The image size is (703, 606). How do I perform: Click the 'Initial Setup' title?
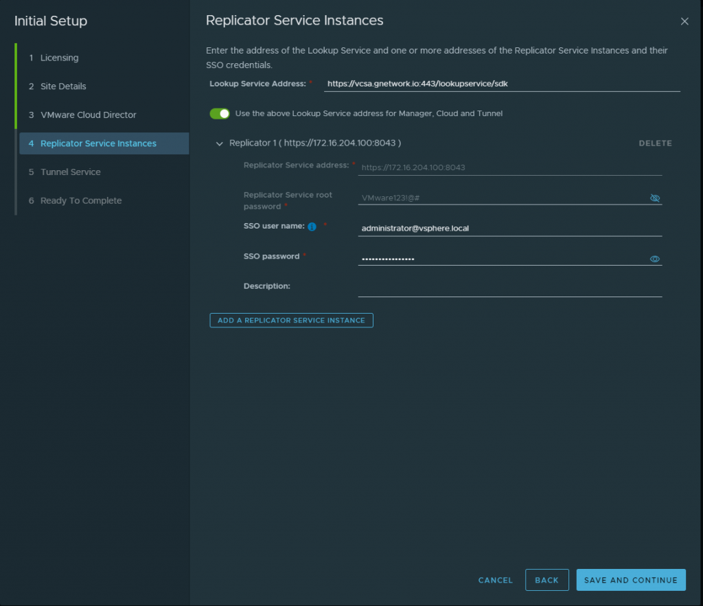click(x=51, y=21)
